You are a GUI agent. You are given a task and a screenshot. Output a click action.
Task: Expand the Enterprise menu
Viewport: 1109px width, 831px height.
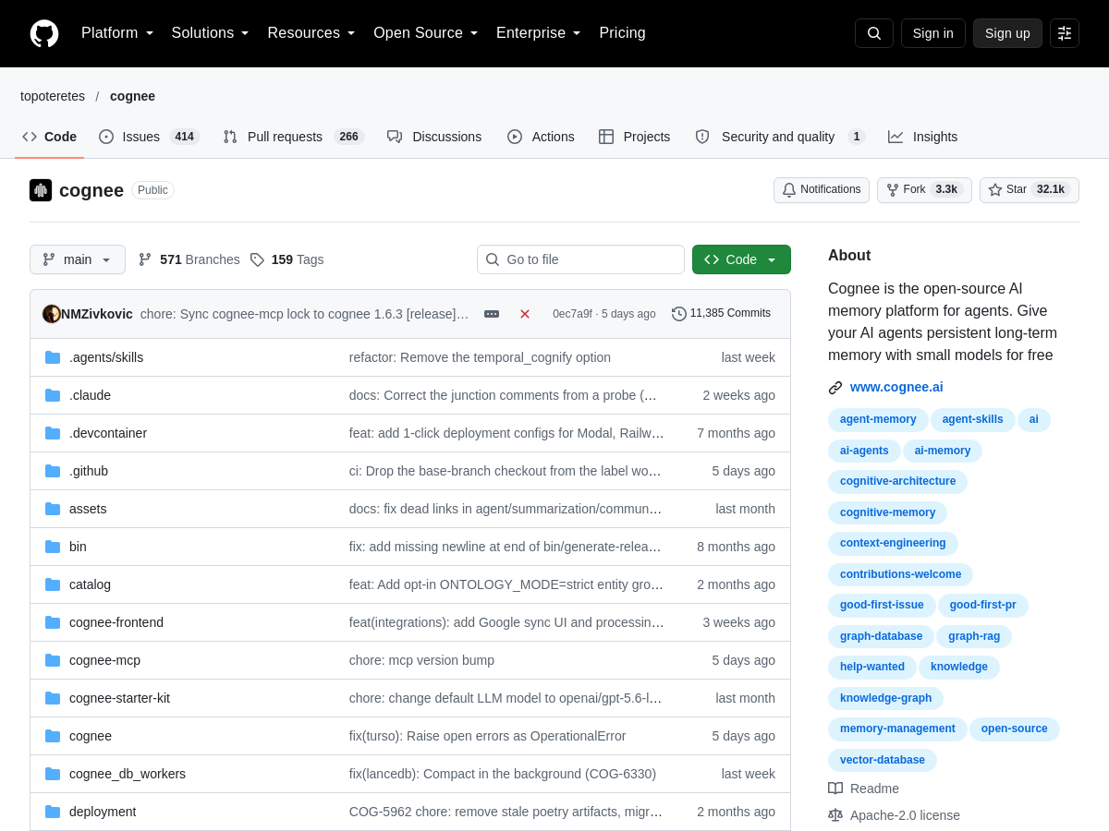pos(539,33)
